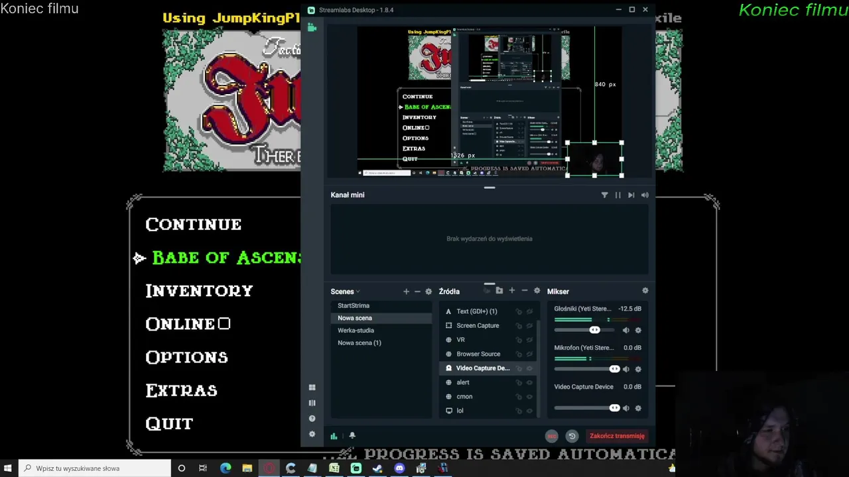Select the Nowa scena (1) scene
The image size is (849, 477).
coord(381,343)
